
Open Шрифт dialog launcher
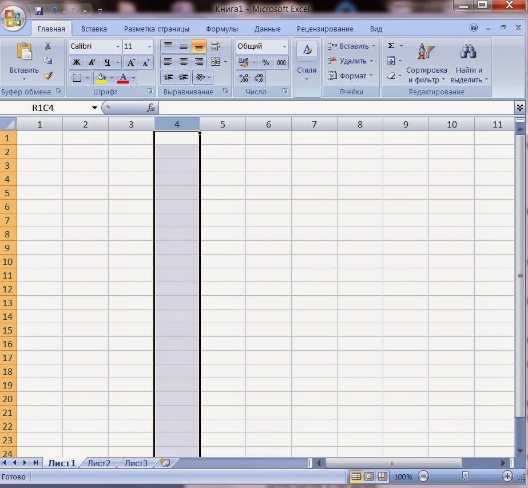pyautogui.click(x=150, y=91)
